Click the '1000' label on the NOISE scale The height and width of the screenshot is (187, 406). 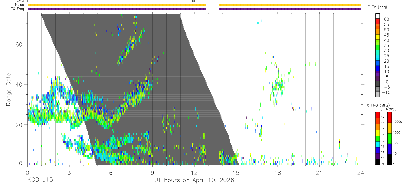pyautogui.click(x=397, y=132)
